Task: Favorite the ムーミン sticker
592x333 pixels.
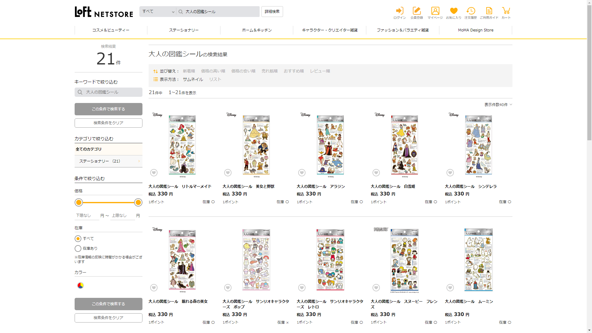Action: coord(450,288)
